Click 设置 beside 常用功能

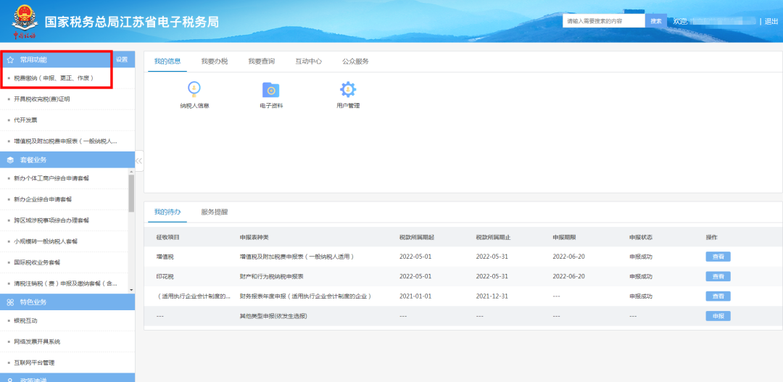pos(122,59)
